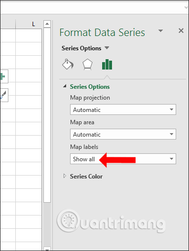Click the Chart Styles paintbrush button
This screenshot has width=189, height=251.
3,95
